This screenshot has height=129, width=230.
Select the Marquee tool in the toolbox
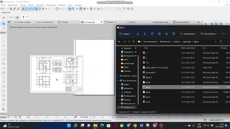[x=3, y=28]
